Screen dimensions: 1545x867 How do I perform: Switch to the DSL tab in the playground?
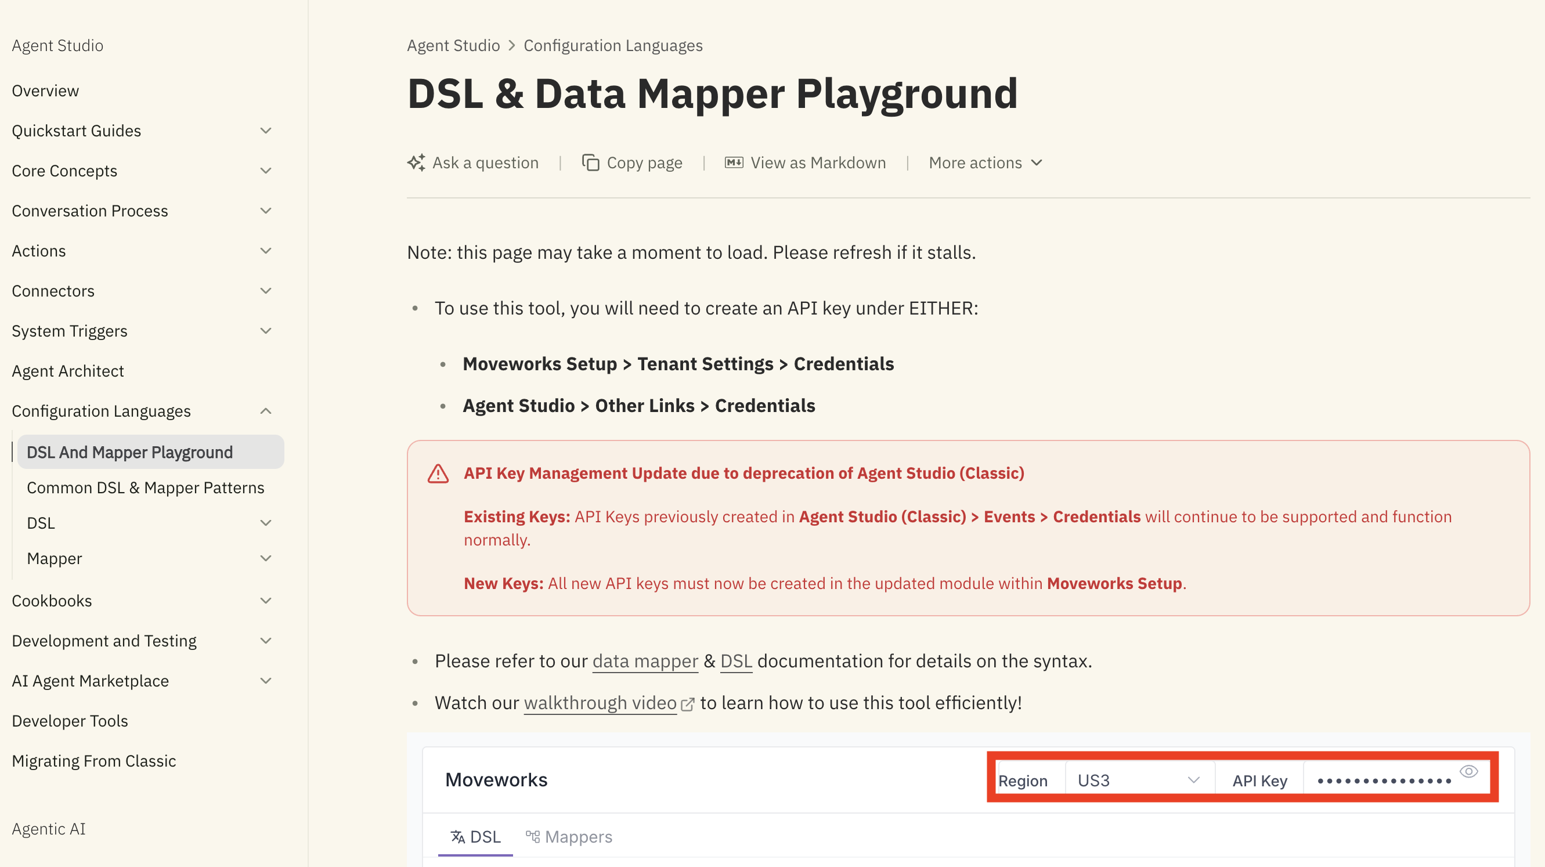pyautogui.click(x=475, y=836)
